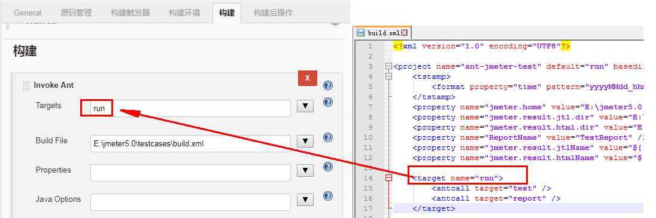Open help for Build File field

click(328, 137)
